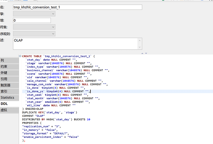Click the `index_type` column line
Image resolution: width=213 pixels, height=144 pixels.
click(x=62, y=67)
